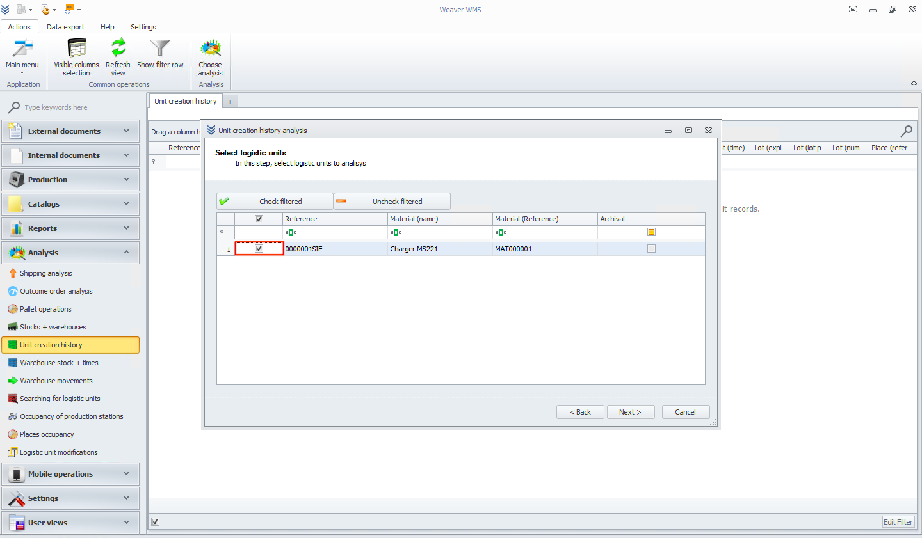Toggle the select-all header checkbox
922x538 pixels.
(259, 219)
